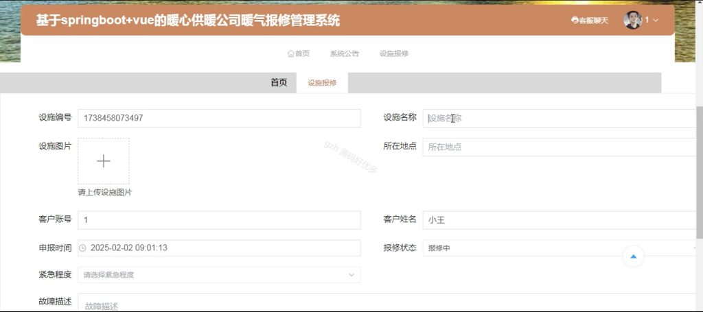This screenshot has width=703, height=312.
Task: Click the 客户账号 input field
Action: tap(219, 220)
